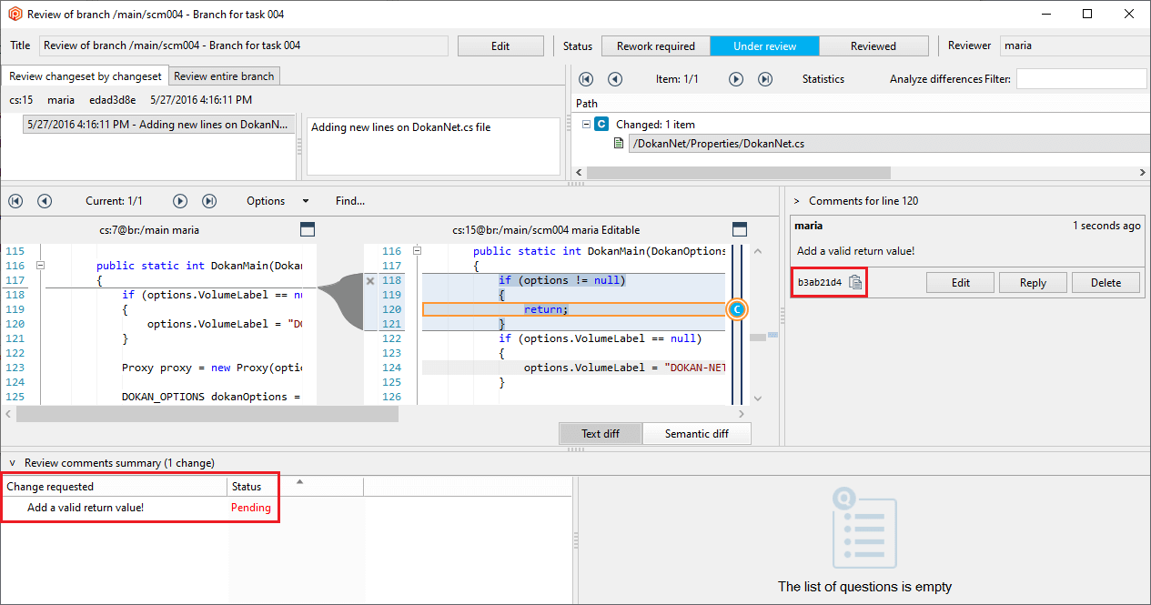Click the review Title text field

point(244,45)
